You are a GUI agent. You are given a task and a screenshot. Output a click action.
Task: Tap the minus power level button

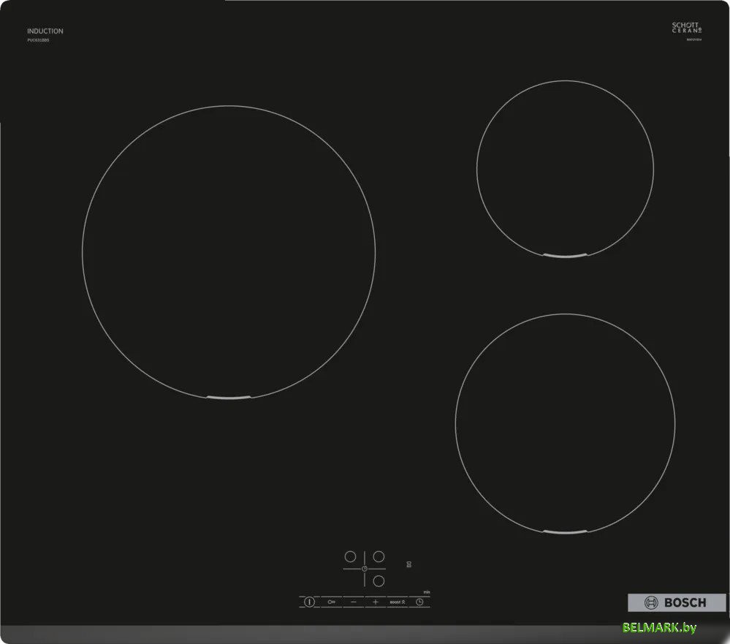[354, 602]
